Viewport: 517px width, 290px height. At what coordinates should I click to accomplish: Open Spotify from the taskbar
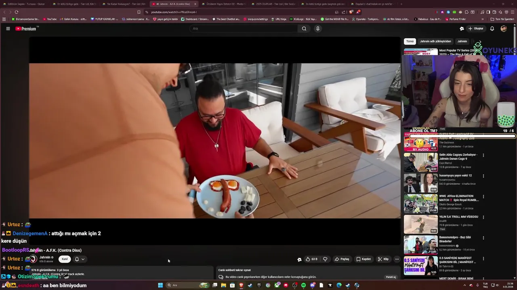click(304, 285)
